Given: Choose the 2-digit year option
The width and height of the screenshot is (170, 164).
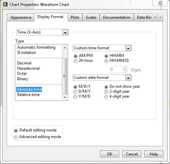Looking at the screenshot, I should pyautogui.click(x=106, y=92).
